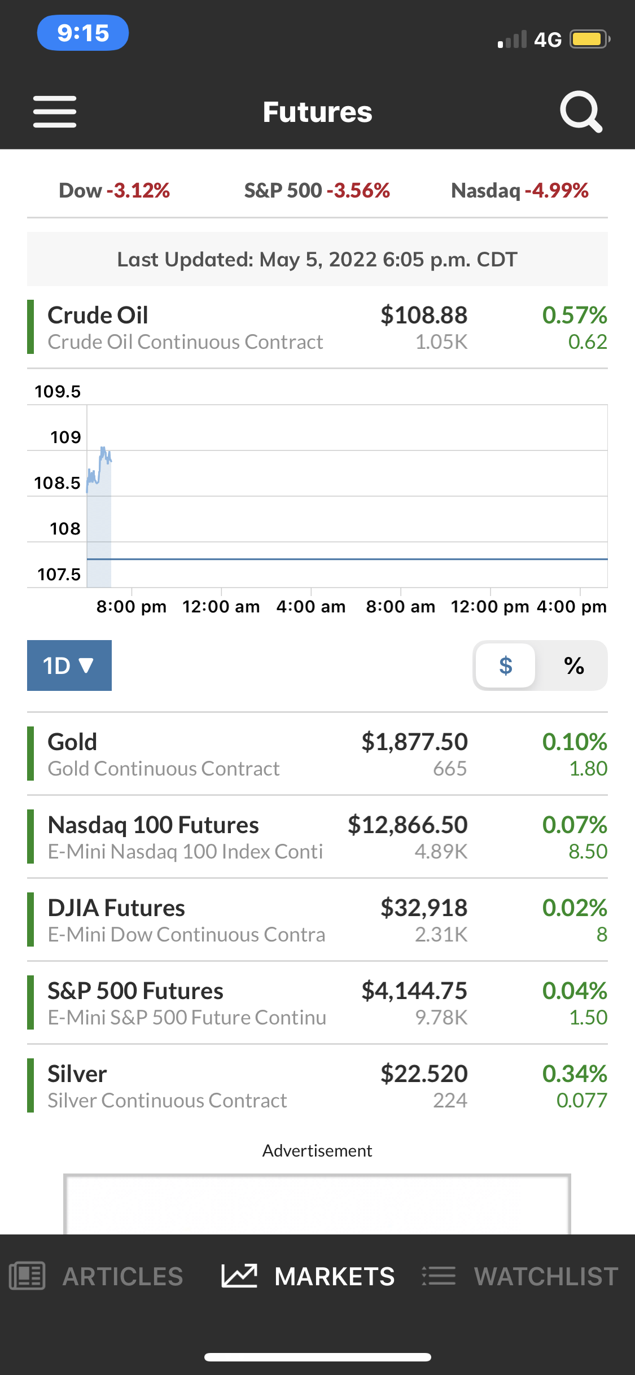
Task: Tap the Last Updated timestamp banner
Action: coord(317,259)
